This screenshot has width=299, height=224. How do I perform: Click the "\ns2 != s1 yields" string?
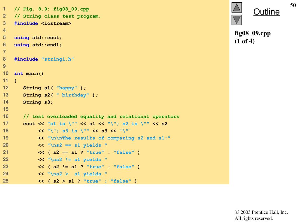pyautogui.click(x=77, y=160)
